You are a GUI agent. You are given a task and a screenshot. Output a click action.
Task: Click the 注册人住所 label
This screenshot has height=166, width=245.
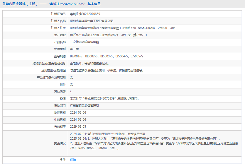coord(58,28)
